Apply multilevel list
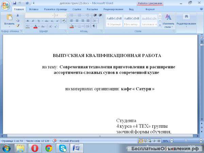This screenshot has height=153, width=204. click(x=87, y=15)
